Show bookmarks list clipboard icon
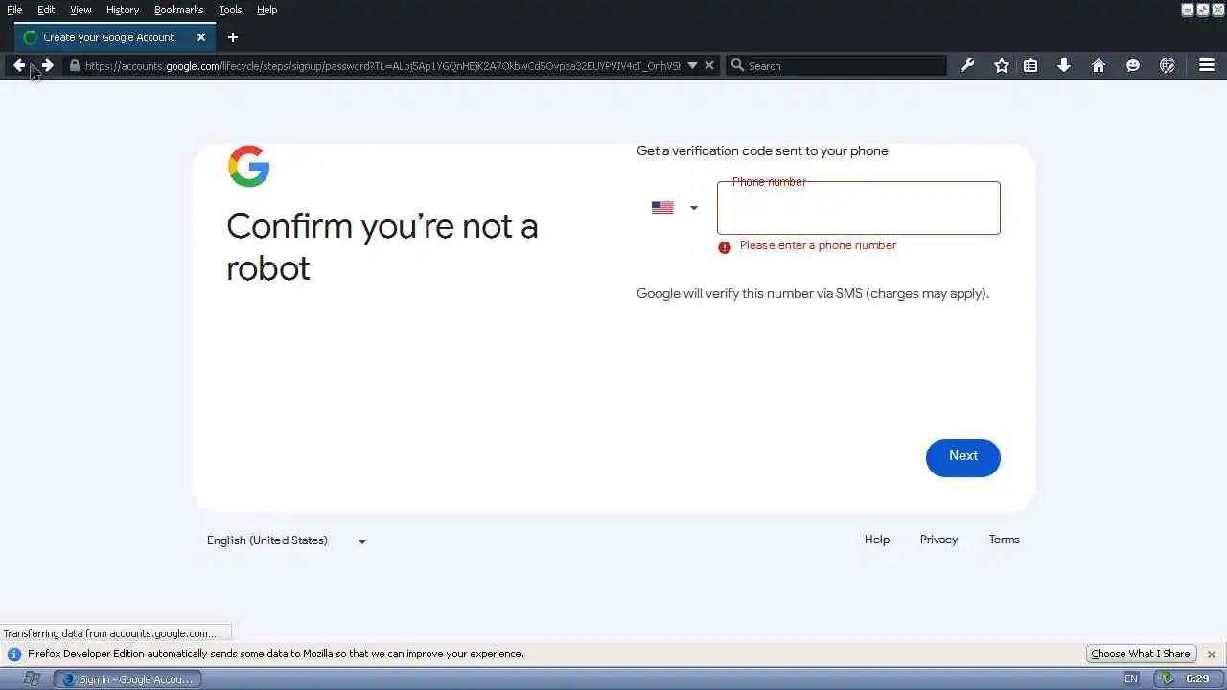Viewport: 1227px width, 690px height. (x=1030, y=65)
